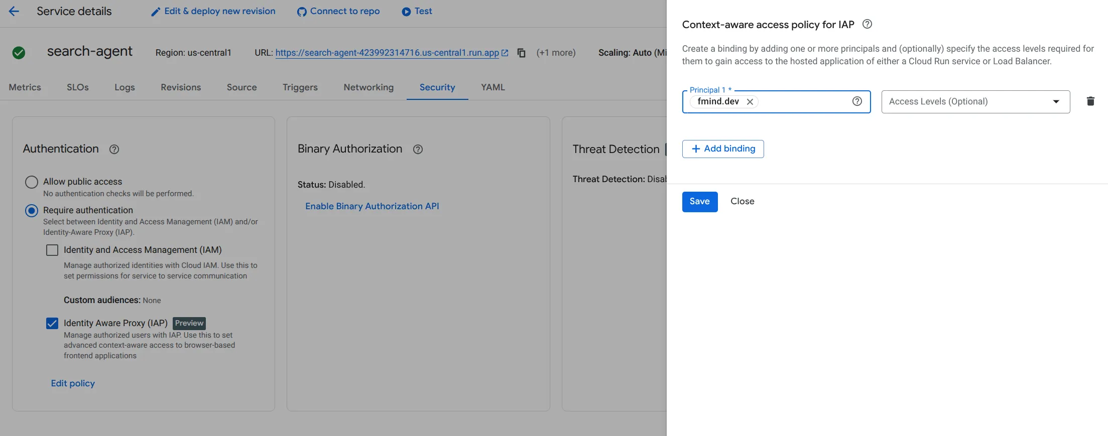Delete the Principal 1 binding with the trash icon
Viewport: 1108px width, 436px height.
click(x=1090, y=101)
